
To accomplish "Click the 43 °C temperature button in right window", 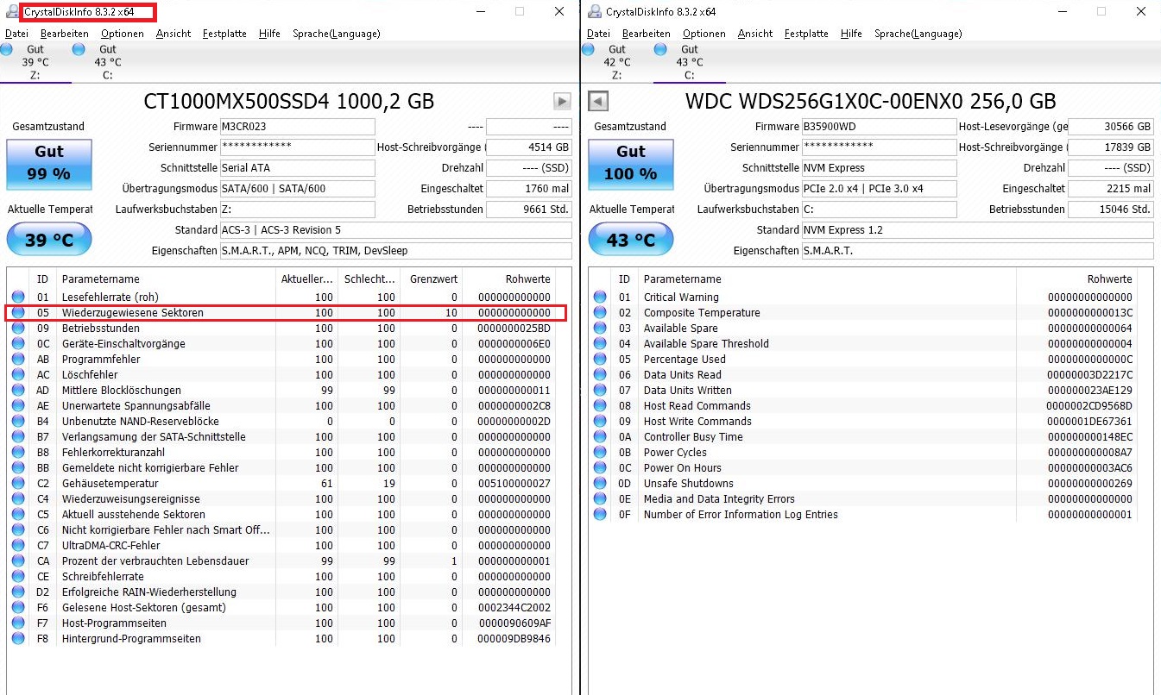I will (631, 240).
